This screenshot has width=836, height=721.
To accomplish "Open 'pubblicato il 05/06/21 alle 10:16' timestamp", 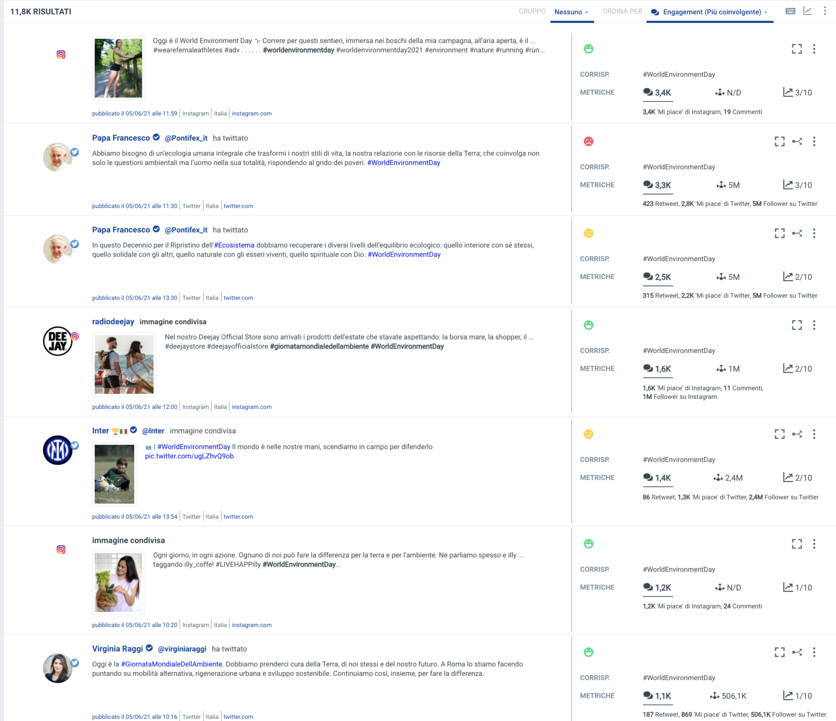I will 135,717.
